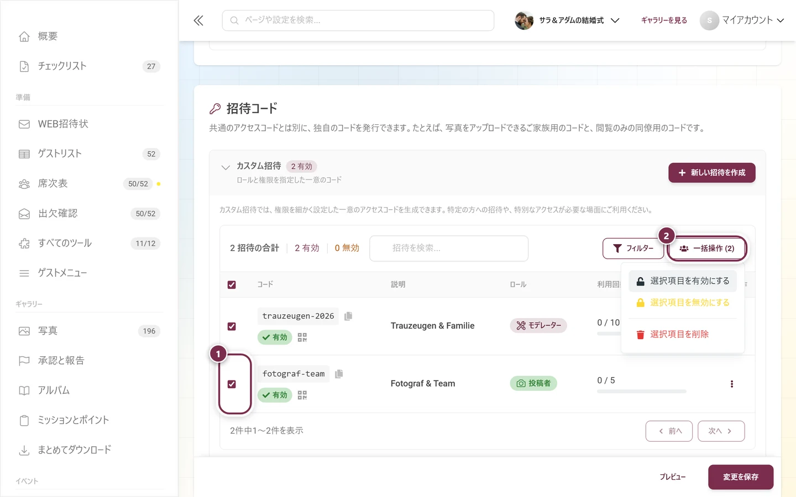This screenshot has height=497, width=796.
Task: Open ゲストメニュー in the sidebar
Action: click(x=89, y=273)
